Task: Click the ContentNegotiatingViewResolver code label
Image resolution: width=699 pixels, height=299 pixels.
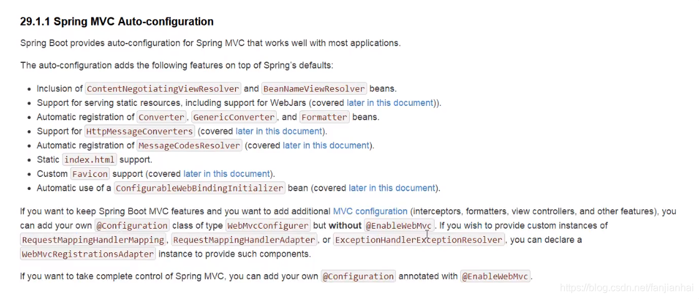Action: pos(163,89)
